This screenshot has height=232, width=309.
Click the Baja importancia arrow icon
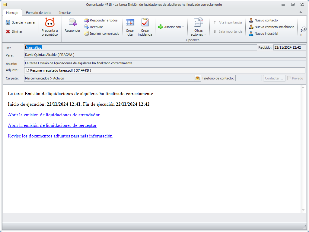click(215, 31)
